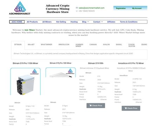Select the AVALON tab

[x=106, y=44]
